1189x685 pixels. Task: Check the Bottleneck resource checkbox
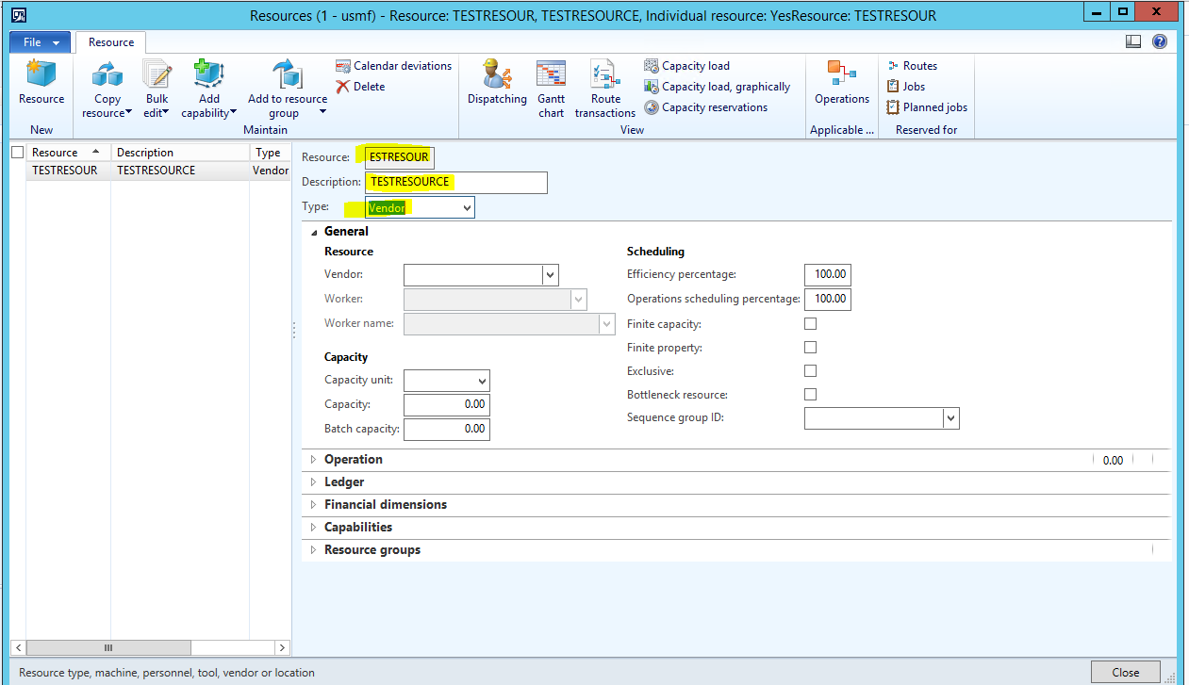(810, 395)
